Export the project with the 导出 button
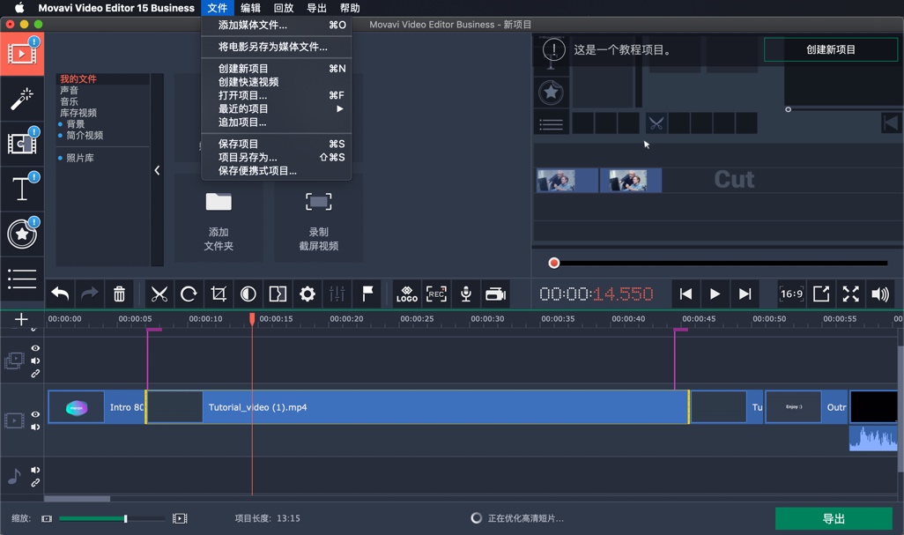This screenshot has width=904, height=535. (834, 518)
